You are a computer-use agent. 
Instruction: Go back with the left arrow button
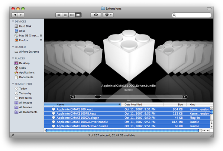15,15
